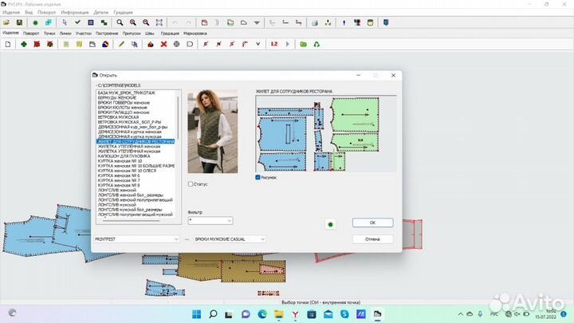Expand the Фильтр dropdown
The image size is (574, 323).
click(x=229, y=220)
